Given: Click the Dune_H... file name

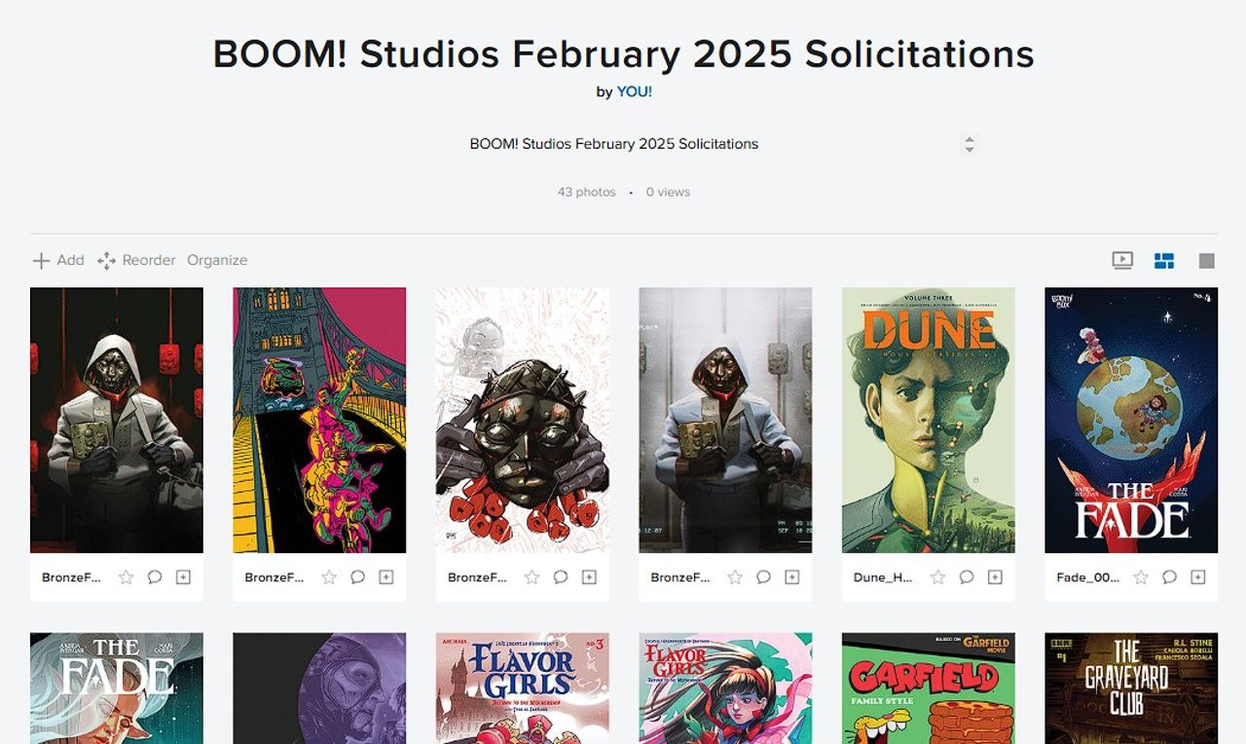Looking at the screenshot, I should click(x=883, y=577).
